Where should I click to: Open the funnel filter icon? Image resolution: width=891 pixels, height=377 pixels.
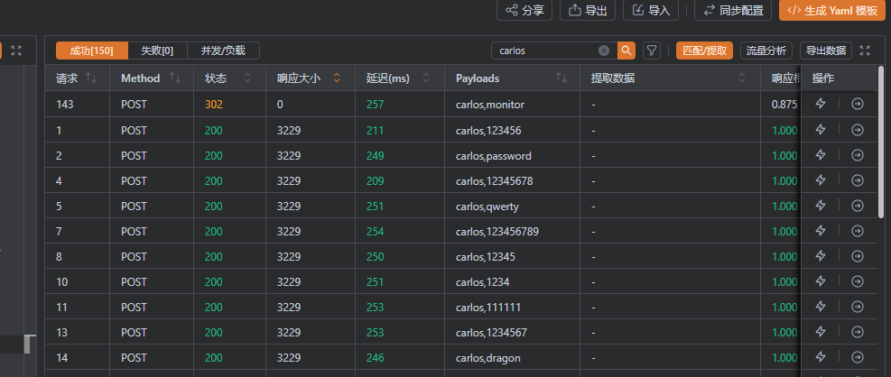coord(651,51)
